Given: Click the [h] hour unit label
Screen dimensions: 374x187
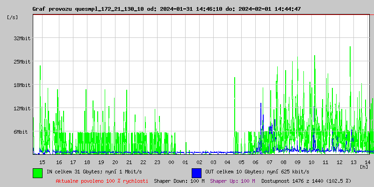Looking at the screenshot, I should [364, 166].
